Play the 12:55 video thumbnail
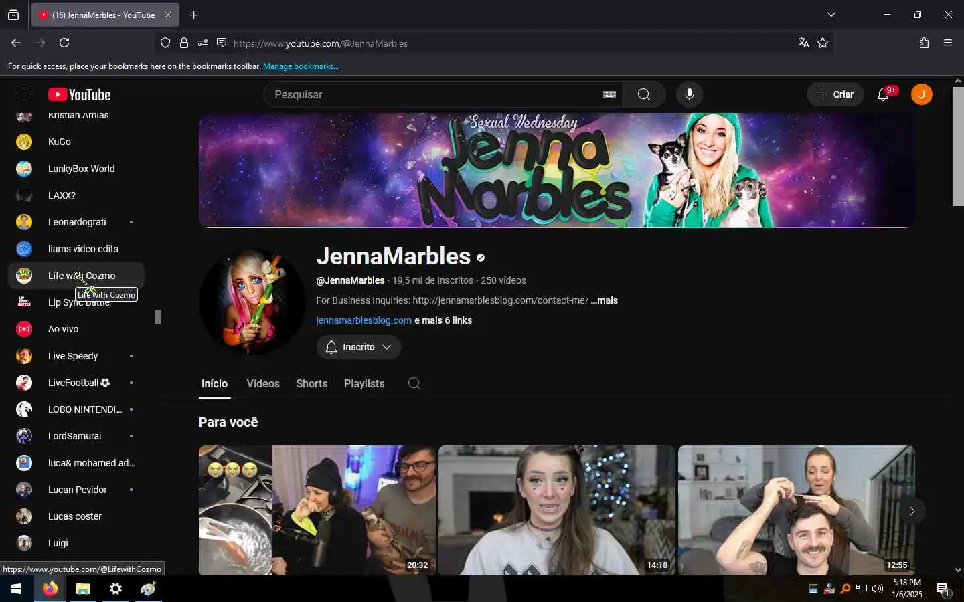964x602 pixels. (797, 510)
